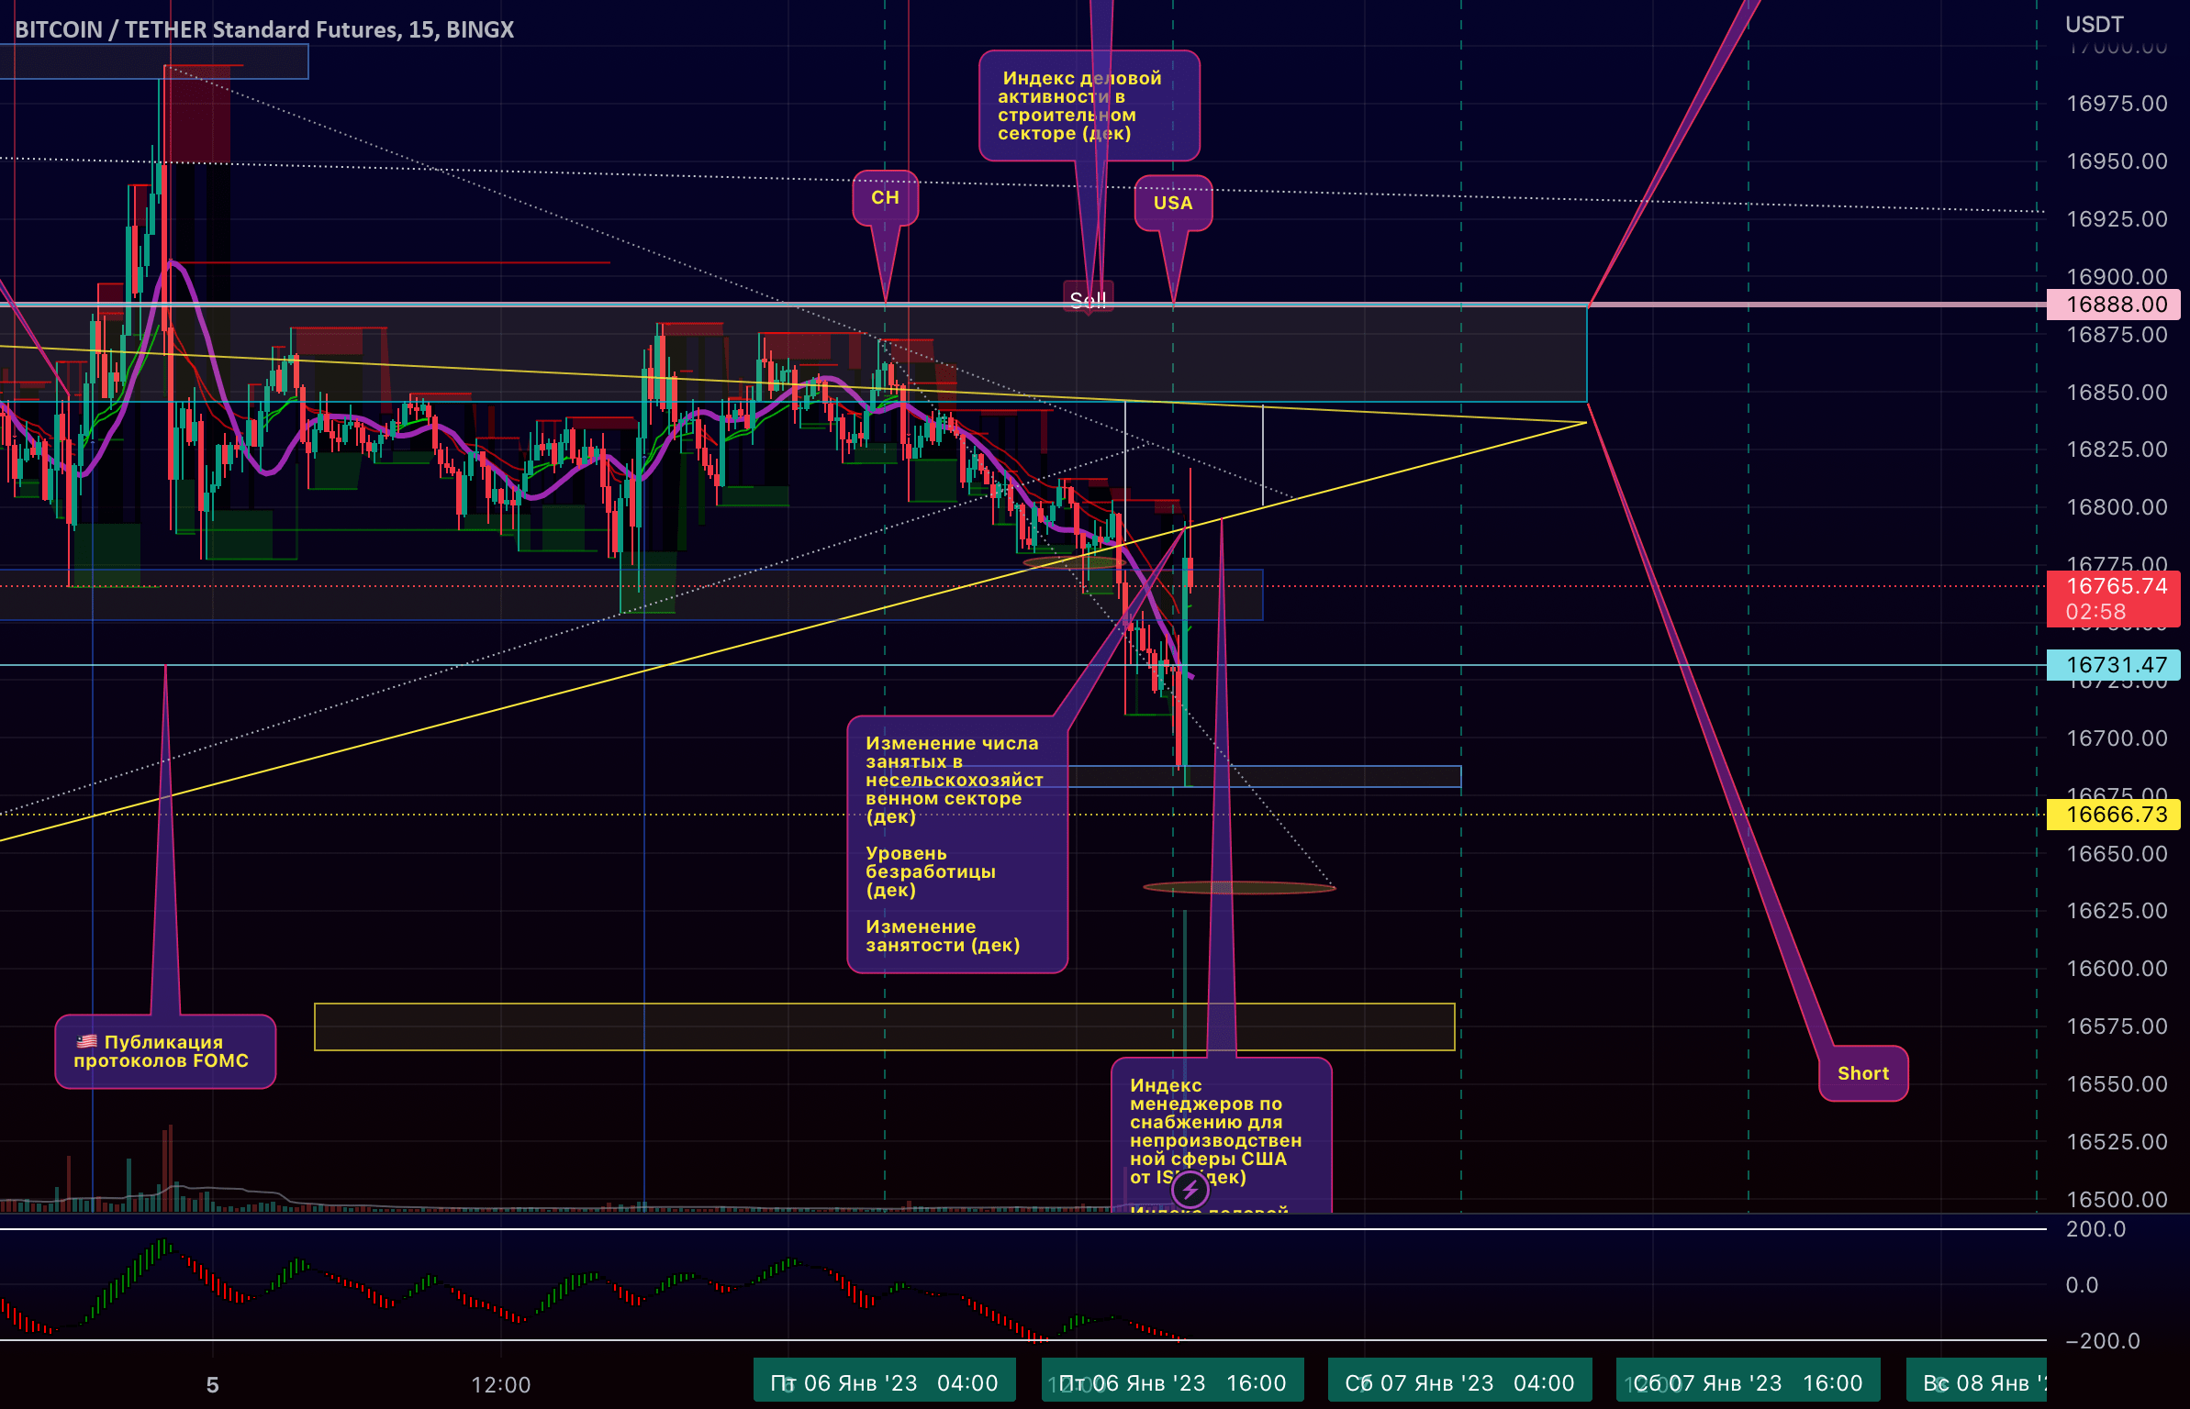Select the cyan 16731.47 price label
The width and height of the screenshot is (2190, 1409).
point(2112,665)
